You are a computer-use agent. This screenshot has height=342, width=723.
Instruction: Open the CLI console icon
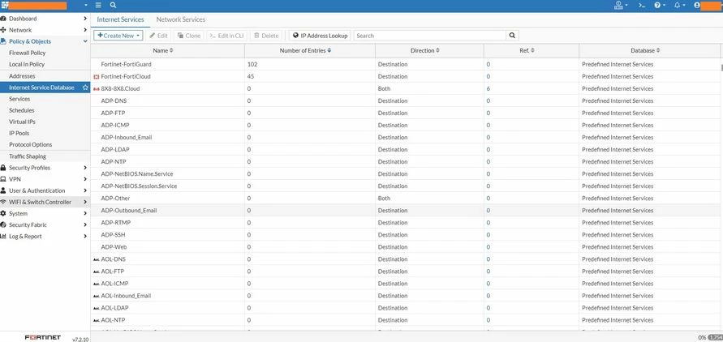641,6
